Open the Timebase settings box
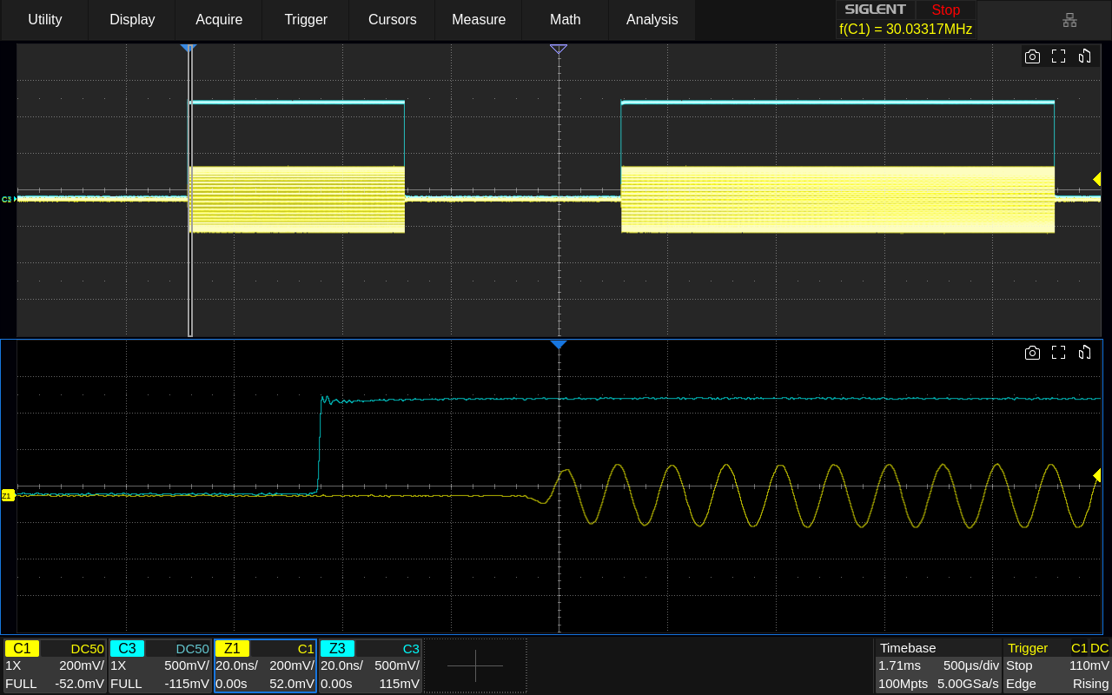Viewport: 1112px width, 695px height. click(x=937, y=665)
